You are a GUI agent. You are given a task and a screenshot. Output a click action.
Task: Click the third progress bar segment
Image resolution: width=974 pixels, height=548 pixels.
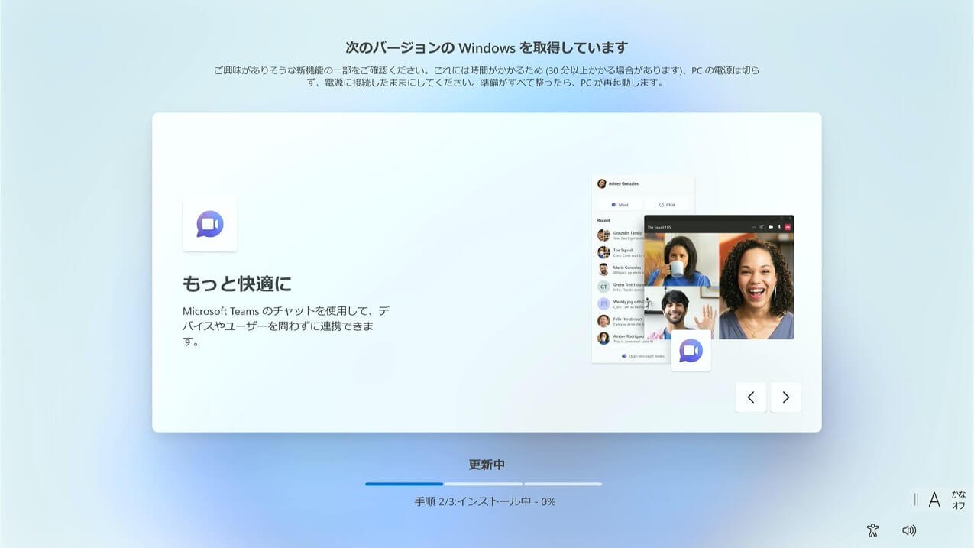563,484
